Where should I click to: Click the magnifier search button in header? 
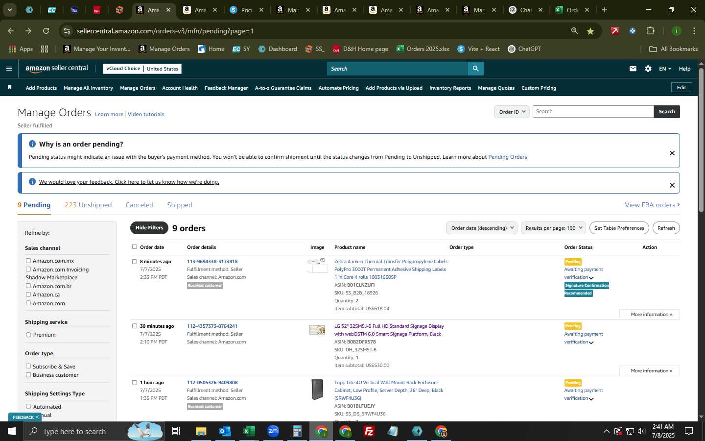[x=475, y=69]
